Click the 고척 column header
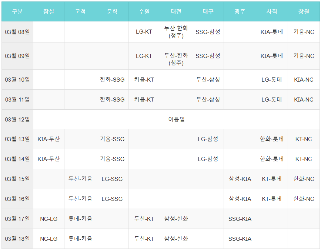 click(80, 11)
